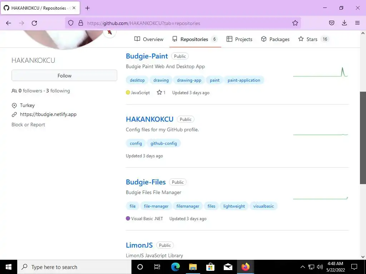The height and width of the screenshot is (274, 366).
Task: Open File Explorer from the taskbar
Action: pyautogui.click(x=193, y=267)
